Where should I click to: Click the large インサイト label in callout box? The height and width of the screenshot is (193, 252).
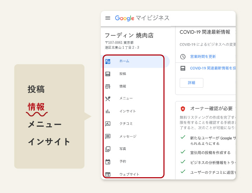click(49, 142)
